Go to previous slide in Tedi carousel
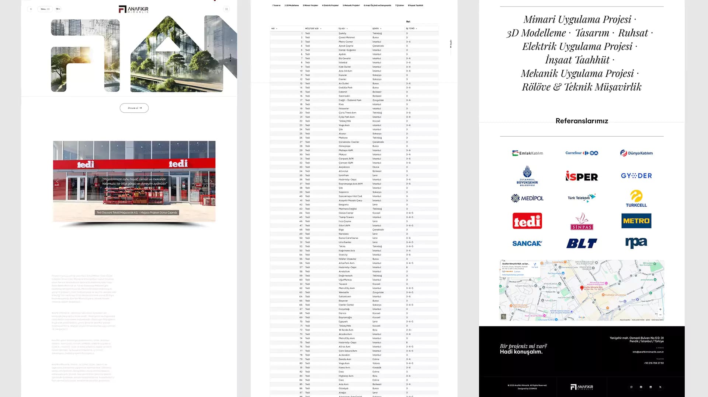Screen dimensions: 708x397 pos(58,182)
